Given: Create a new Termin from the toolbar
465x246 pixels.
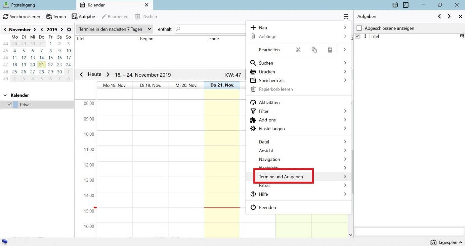Looking at the screenshot, I should (x=56, y=16).
